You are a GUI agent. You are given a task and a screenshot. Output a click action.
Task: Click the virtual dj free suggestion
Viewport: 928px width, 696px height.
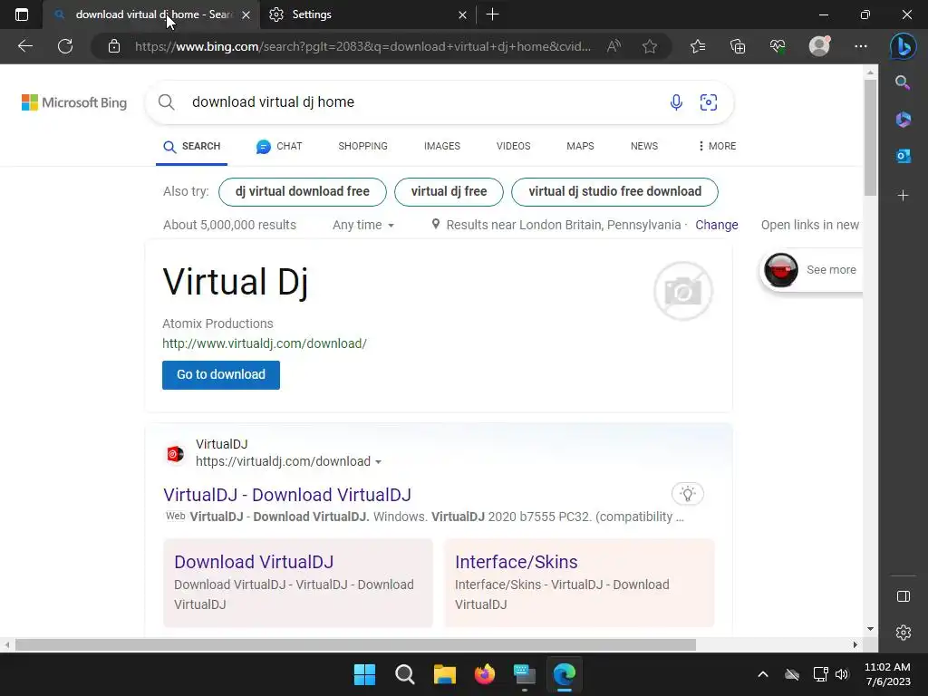(x=449, y=192)
